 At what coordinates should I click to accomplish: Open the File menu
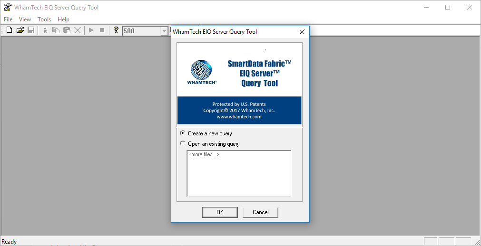(x=8, y=19)
